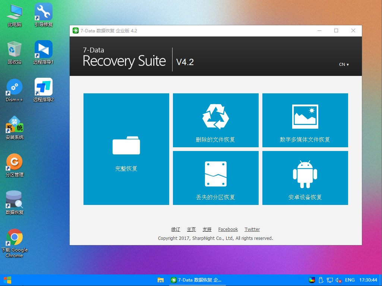Select 数据恢复 desktop icon
This screenshot has width=382, height=286.
click(x=15, y=203)
